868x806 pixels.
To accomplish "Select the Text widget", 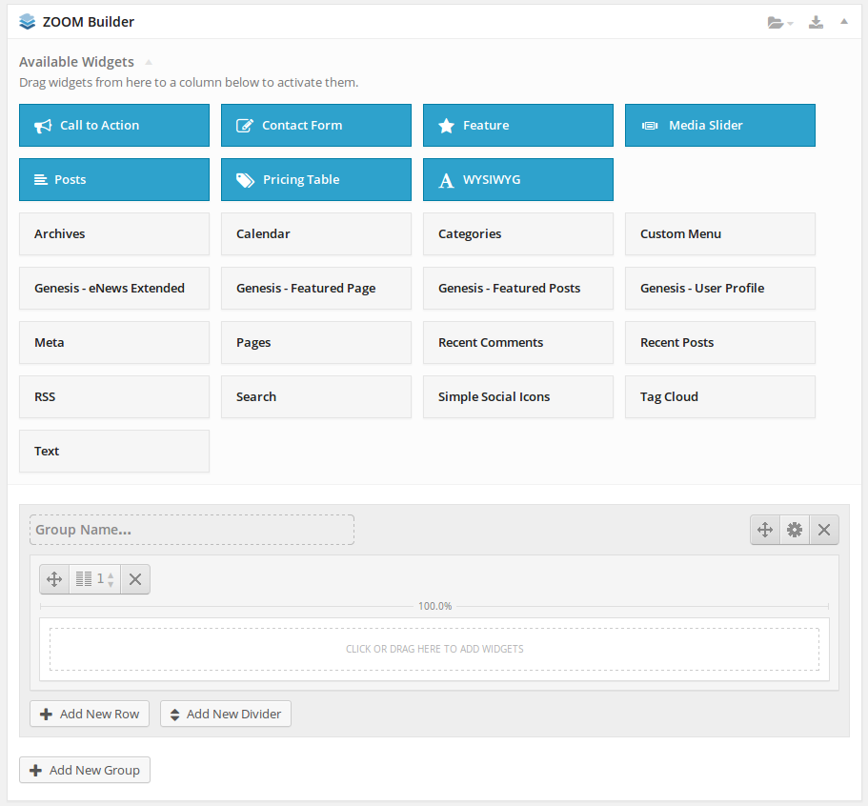I will 114,451.
